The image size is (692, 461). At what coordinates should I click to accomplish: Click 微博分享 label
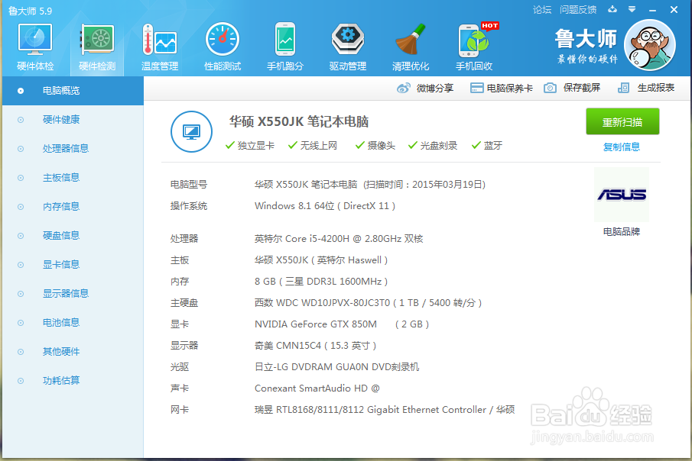435,88
